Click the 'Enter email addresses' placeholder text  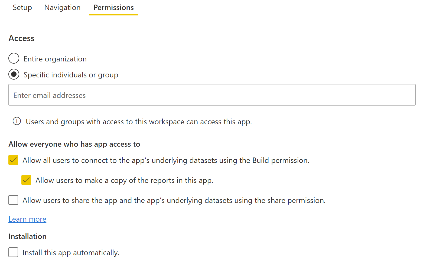click(x=50, y=95)
